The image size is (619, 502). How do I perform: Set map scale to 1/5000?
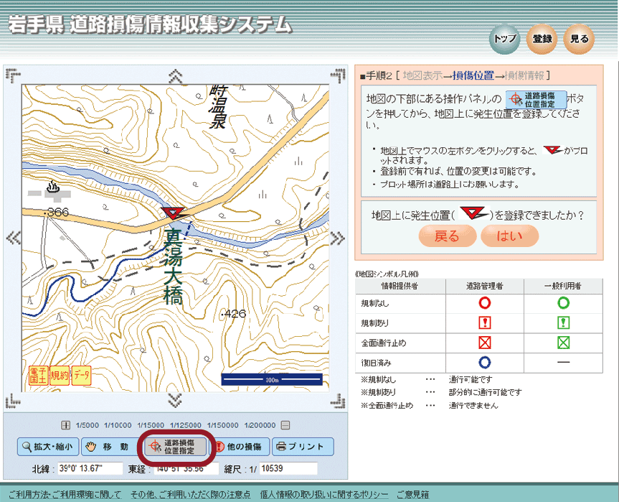(x=88, y=425)
